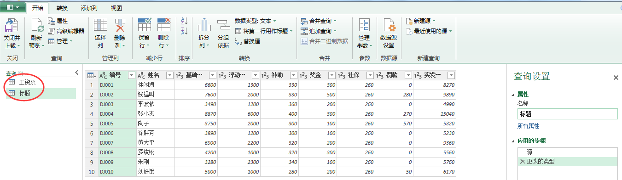Select the 姓名 column header

(x=155, y=75)
